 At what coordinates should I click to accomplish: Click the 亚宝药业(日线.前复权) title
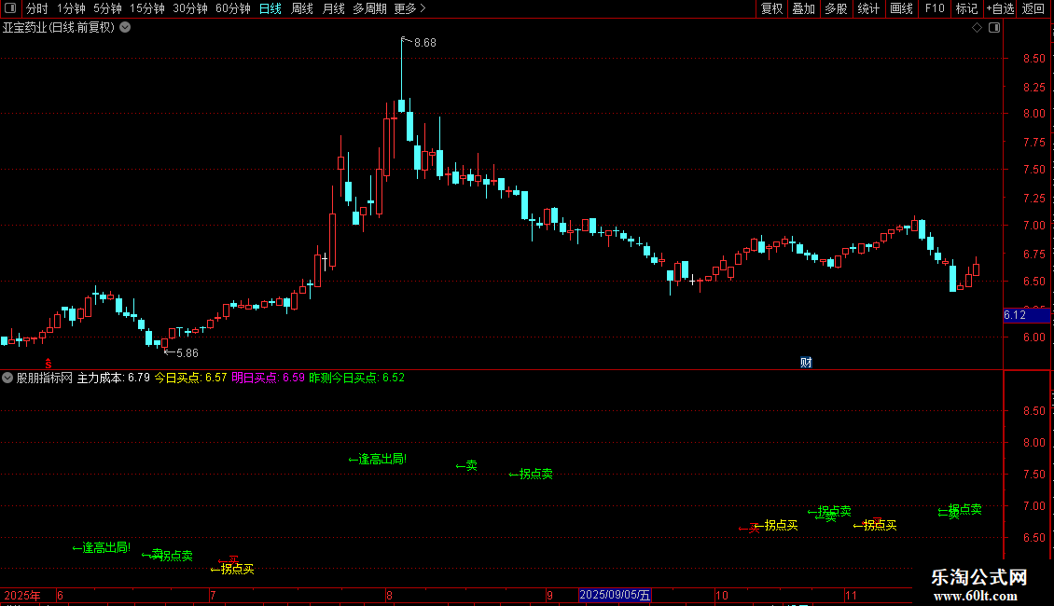59,28
